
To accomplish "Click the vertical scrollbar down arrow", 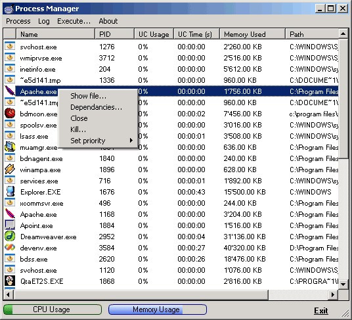I will [343, 285].
